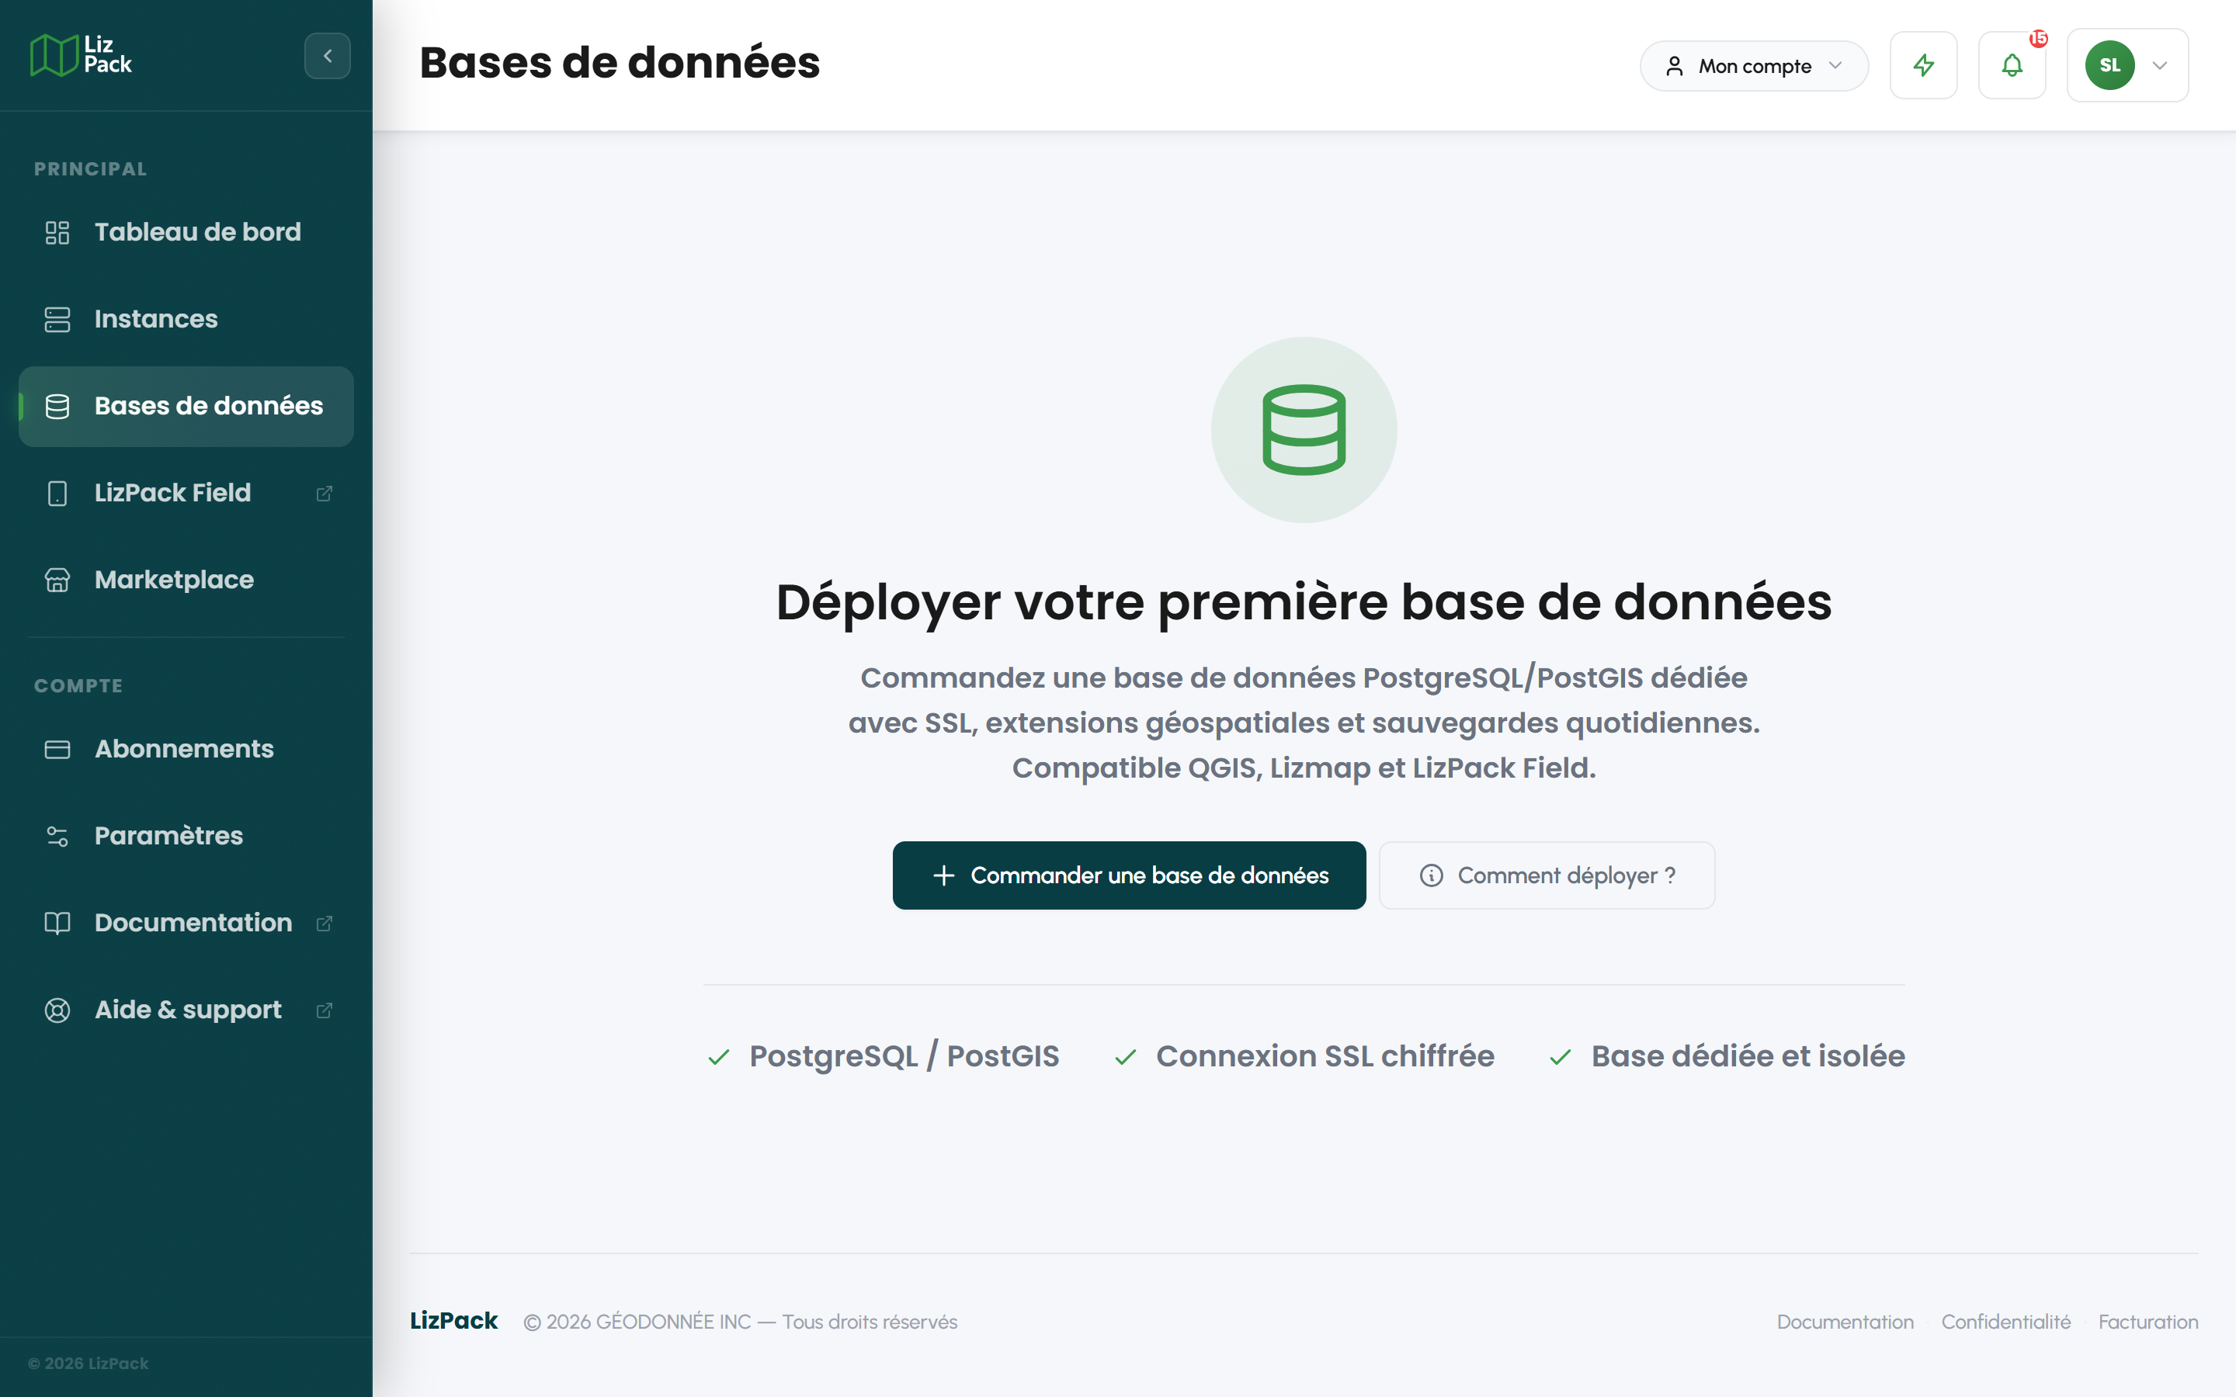The width and height of the screenshot is (2236, 1397).
Task: Click the large green database illustration icon
Action: pos(1304,430)
